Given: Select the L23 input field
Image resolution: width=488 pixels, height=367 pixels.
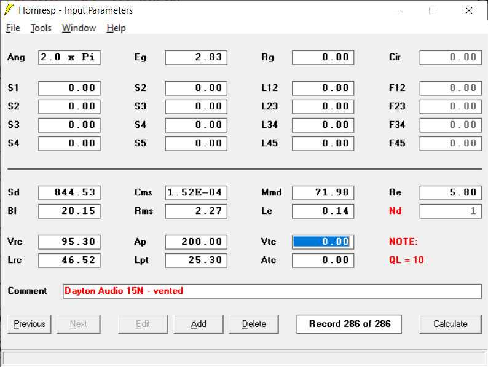Looking at the screenshot, I should [323, 106].
